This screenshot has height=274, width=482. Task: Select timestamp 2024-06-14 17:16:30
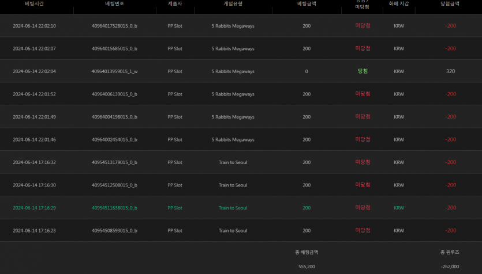tap(35, 185)
